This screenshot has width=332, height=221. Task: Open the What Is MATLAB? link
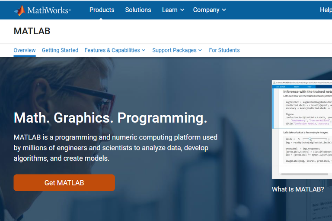pyautogui.click(x=298, y=189)
